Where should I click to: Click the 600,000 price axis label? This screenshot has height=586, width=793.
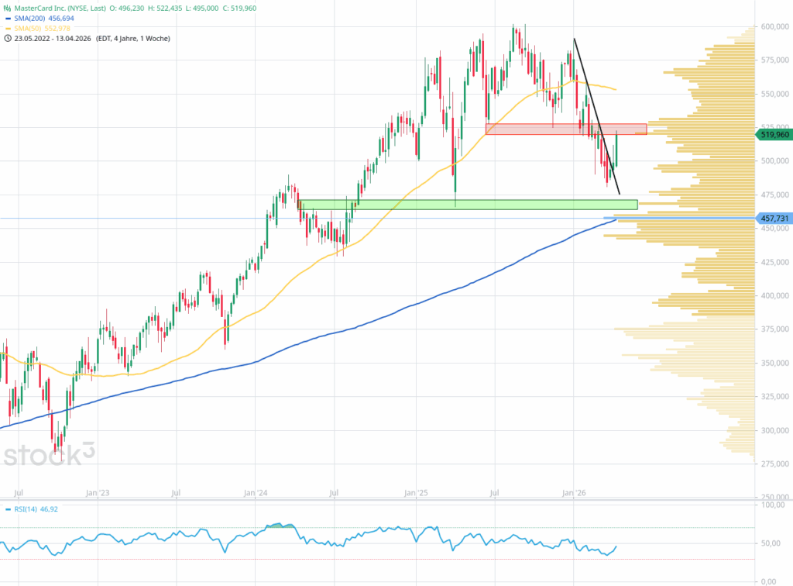click(x=773, y=27)
